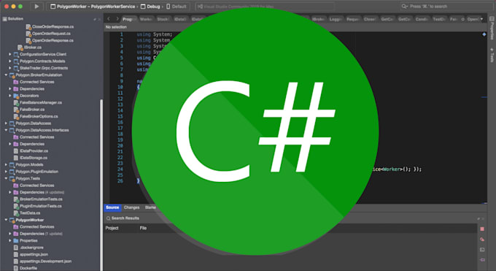
Task: Select the Source view tab
Action: (112, 207)
